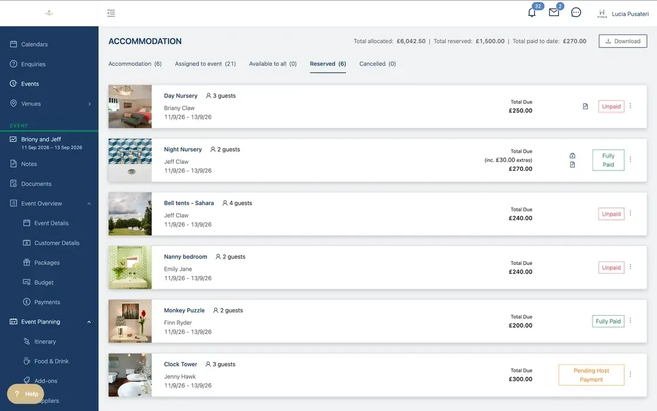657x411 pixels.
Task: Click Unpaid status on Bell tents - Sahara
Action: click(611, 214)
